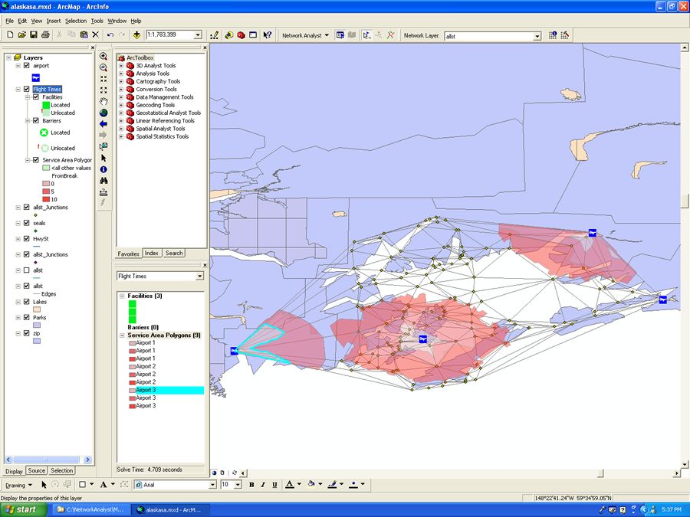This screenshot has height=517, width=690.
Task: Select the Zoom In tool
Action: point(103,56)
